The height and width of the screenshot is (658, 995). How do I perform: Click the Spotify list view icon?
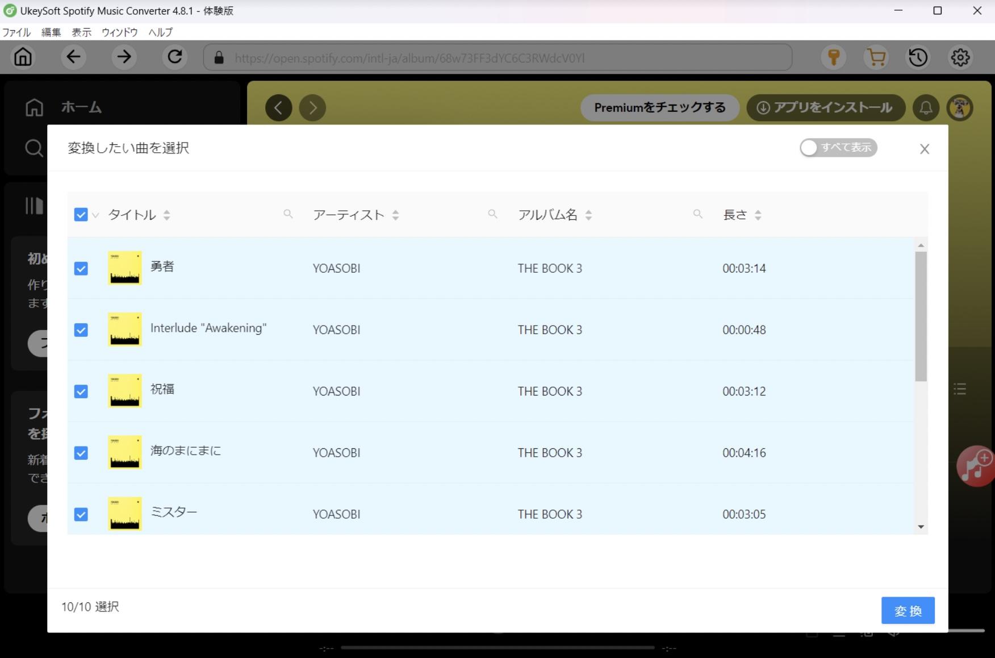(x=960, y=389)
